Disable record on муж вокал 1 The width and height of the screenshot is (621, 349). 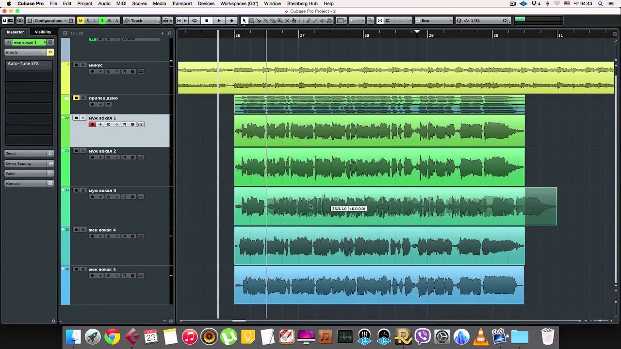92,125
